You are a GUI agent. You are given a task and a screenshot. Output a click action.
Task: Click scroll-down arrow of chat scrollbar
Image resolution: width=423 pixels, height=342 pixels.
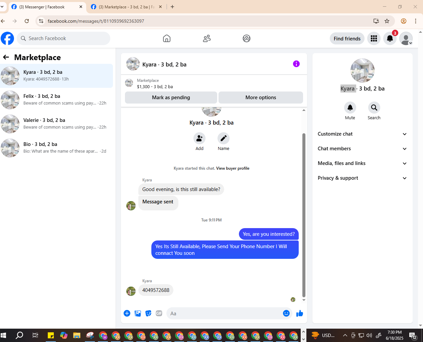click(304, 300)
